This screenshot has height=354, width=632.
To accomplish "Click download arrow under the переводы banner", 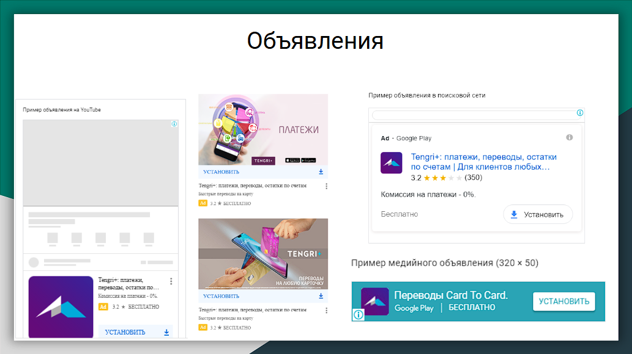I will coord(321,296).
